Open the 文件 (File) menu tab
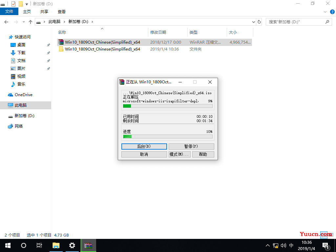Viewport: 336px width, 252px height. point(9,11)
